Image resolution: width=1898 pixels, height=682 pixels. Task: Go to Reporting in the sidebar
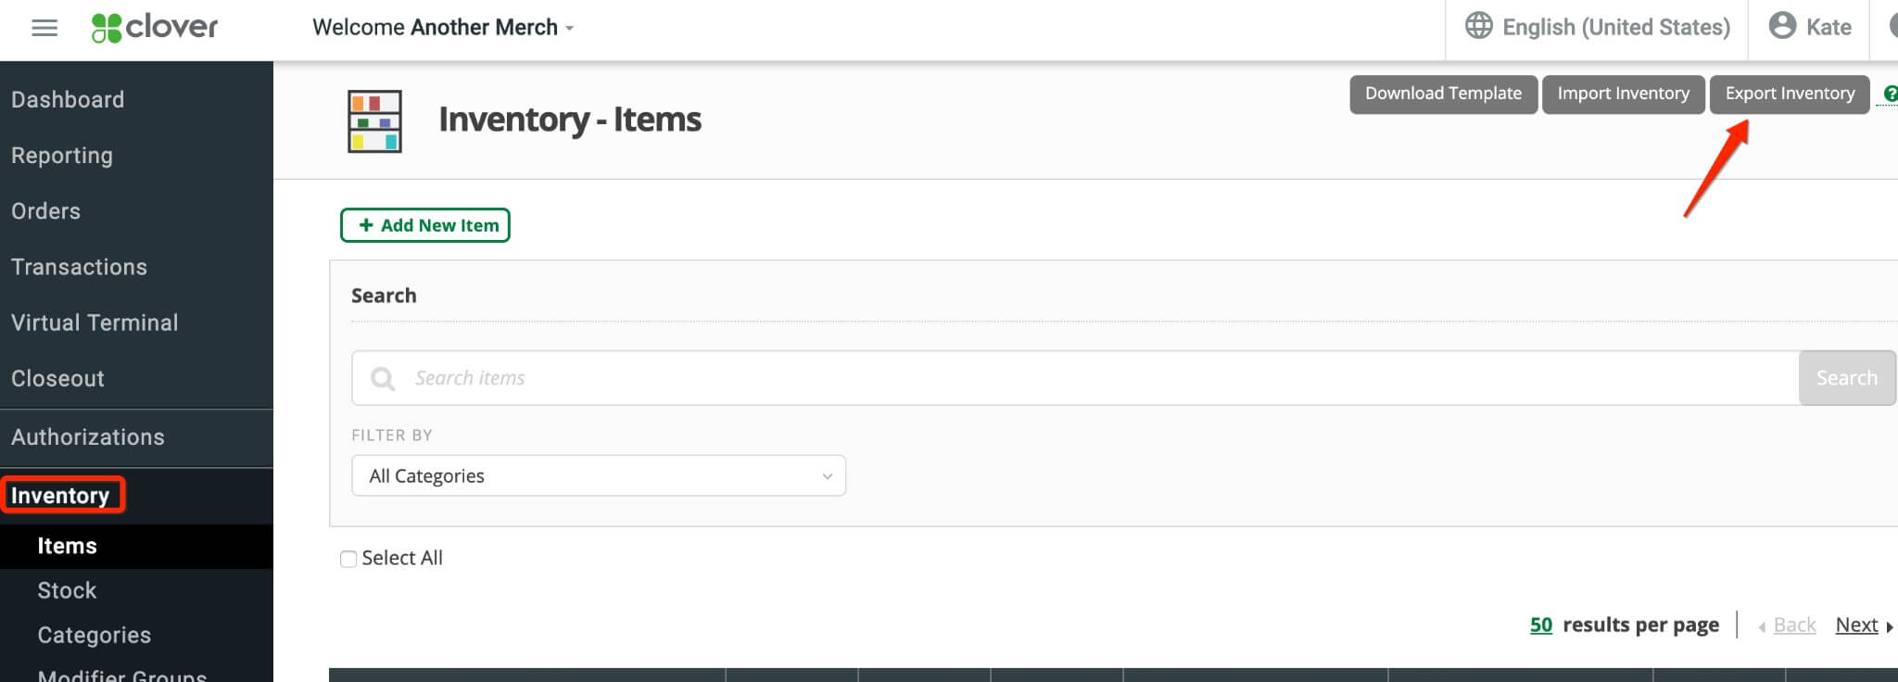(62, 156)
